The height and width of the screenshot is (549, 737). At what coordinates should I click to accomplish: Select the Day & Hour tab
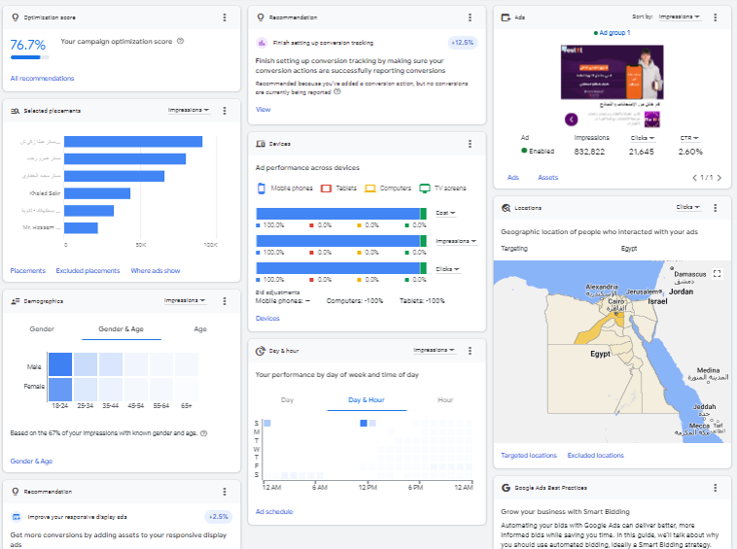point(367,399)
